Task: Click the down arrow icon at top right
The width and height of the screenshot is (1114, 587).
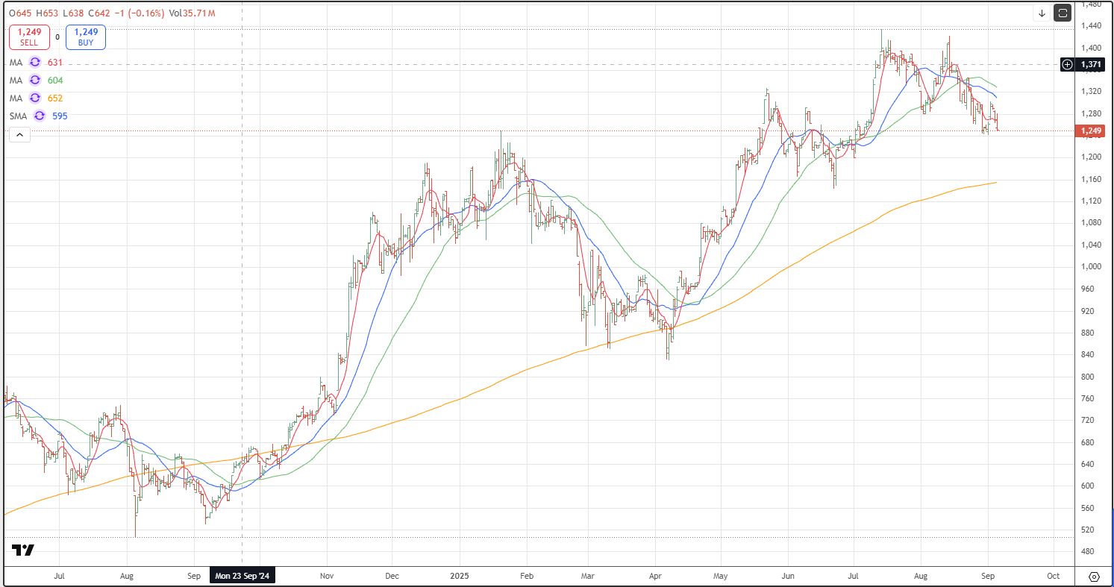Action: tap(1042, 13)
